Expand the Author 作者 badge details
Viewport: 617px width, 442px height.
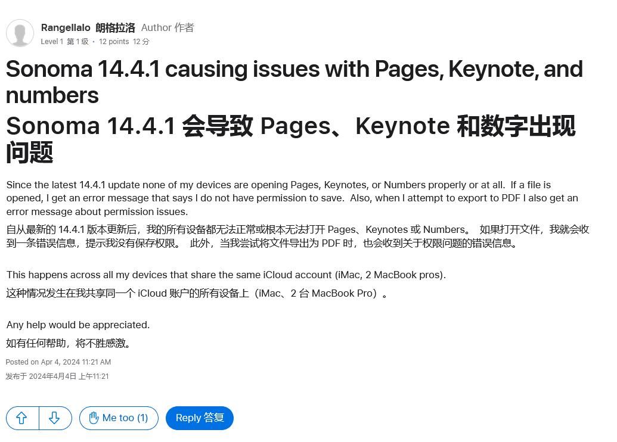(167, 27)
